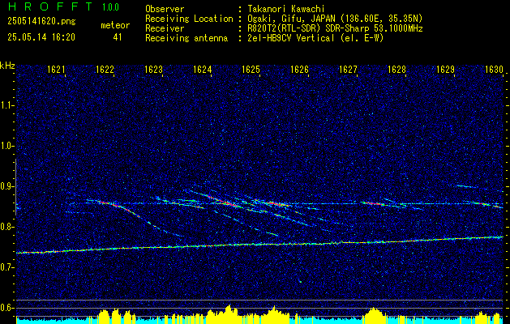Click the 1.0 frequency axis label
The width and height of the screenshot is (510, 324).
click(x=6, y=146)
